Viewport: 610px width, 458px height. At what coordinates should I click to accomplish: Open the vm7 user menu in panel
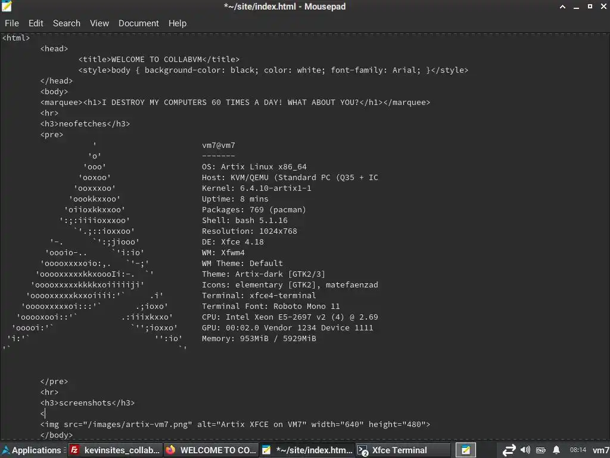600,450
